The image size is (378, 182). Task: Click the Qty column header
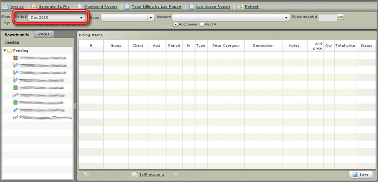(329, 45)
